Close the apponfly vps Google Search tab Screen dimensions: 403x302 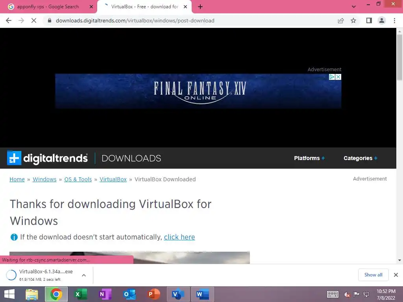(91, 7)
